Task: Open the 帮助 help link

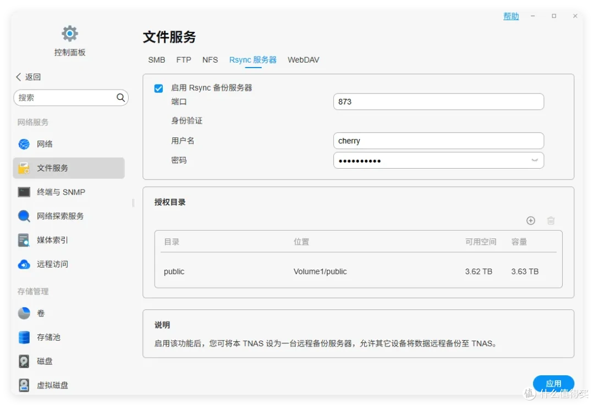Action: coord(510,16)
